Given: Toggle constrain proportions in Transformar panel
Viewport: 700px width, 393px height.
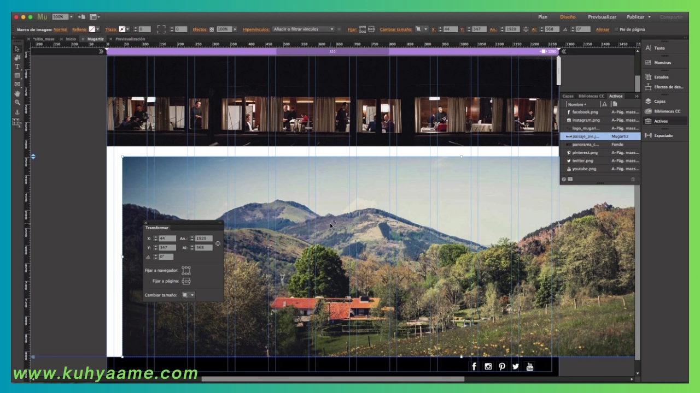Looking at the screenshot, I should click(218, 243).
